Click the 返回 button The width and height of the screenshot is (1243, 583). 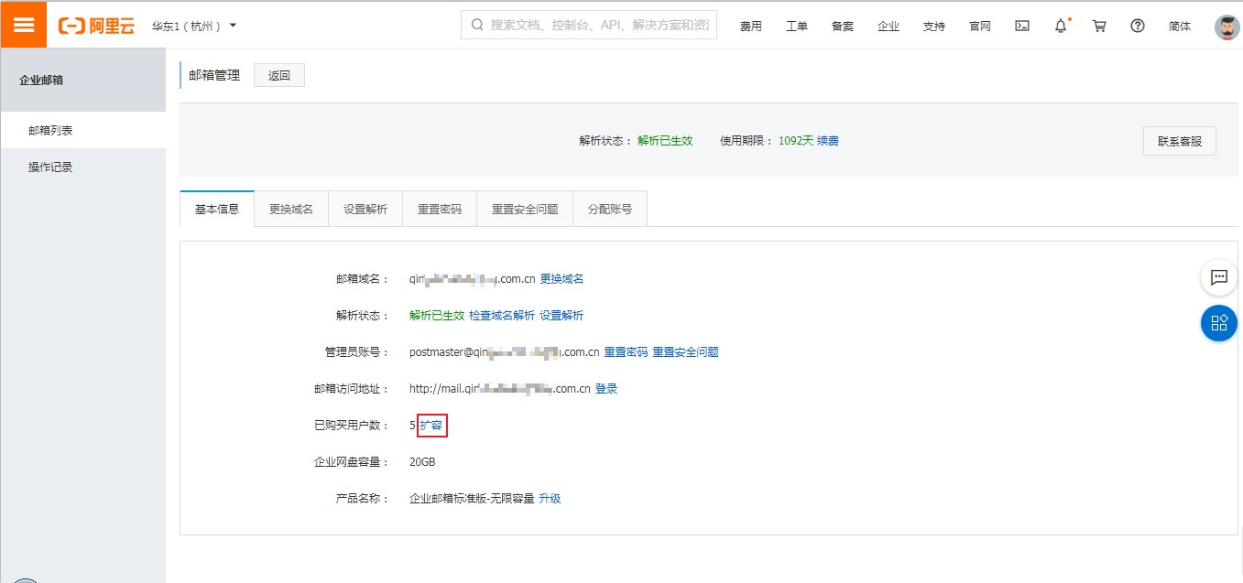coord(278,76)
